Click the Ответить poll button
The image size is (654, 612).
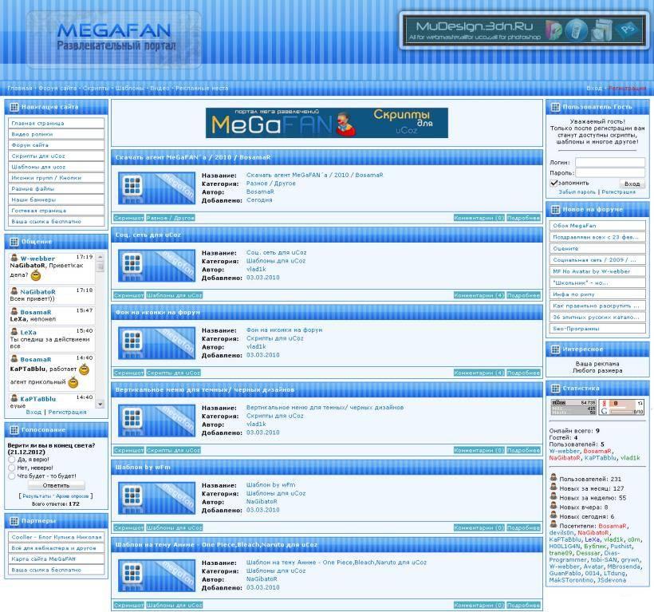[x=57, y=486]
